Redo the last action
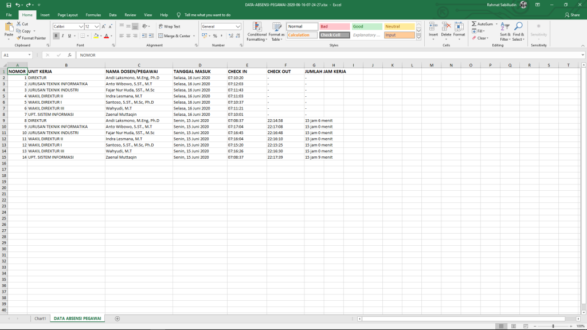587x330 pixels. (28, 5)
